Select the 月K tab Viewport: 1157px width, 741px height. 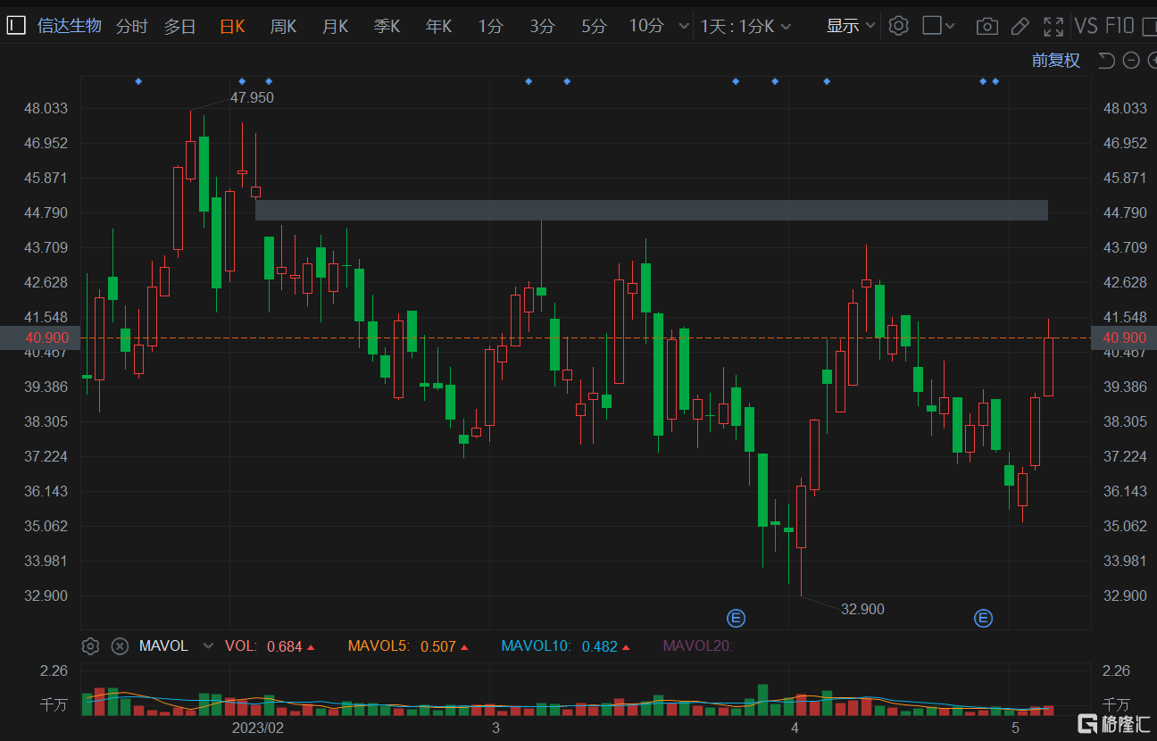pyautogui.click(x=335, y=26)
